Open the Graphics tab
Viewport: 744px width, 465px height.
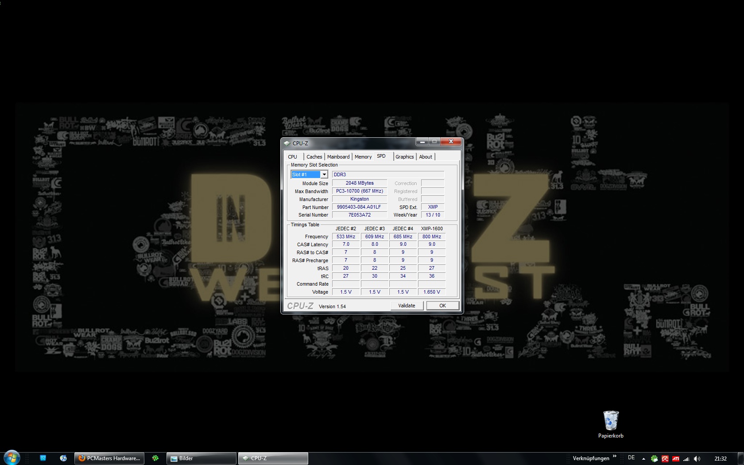click(404, 157)
